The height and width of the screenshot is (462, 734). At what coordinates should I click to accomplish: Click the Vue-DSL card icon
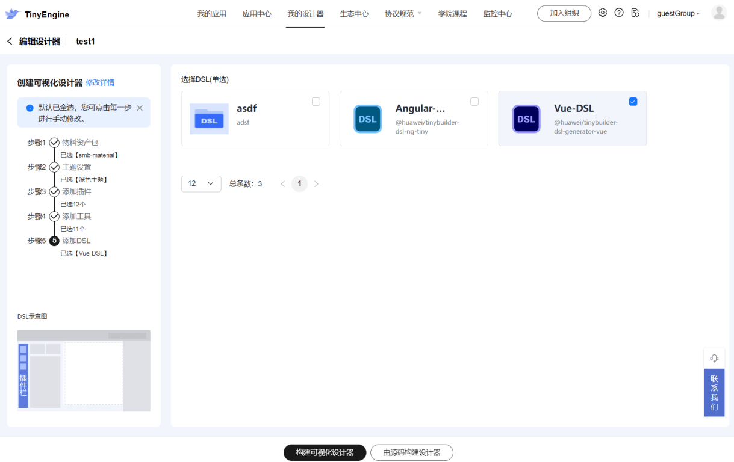[x=526, y=119]
